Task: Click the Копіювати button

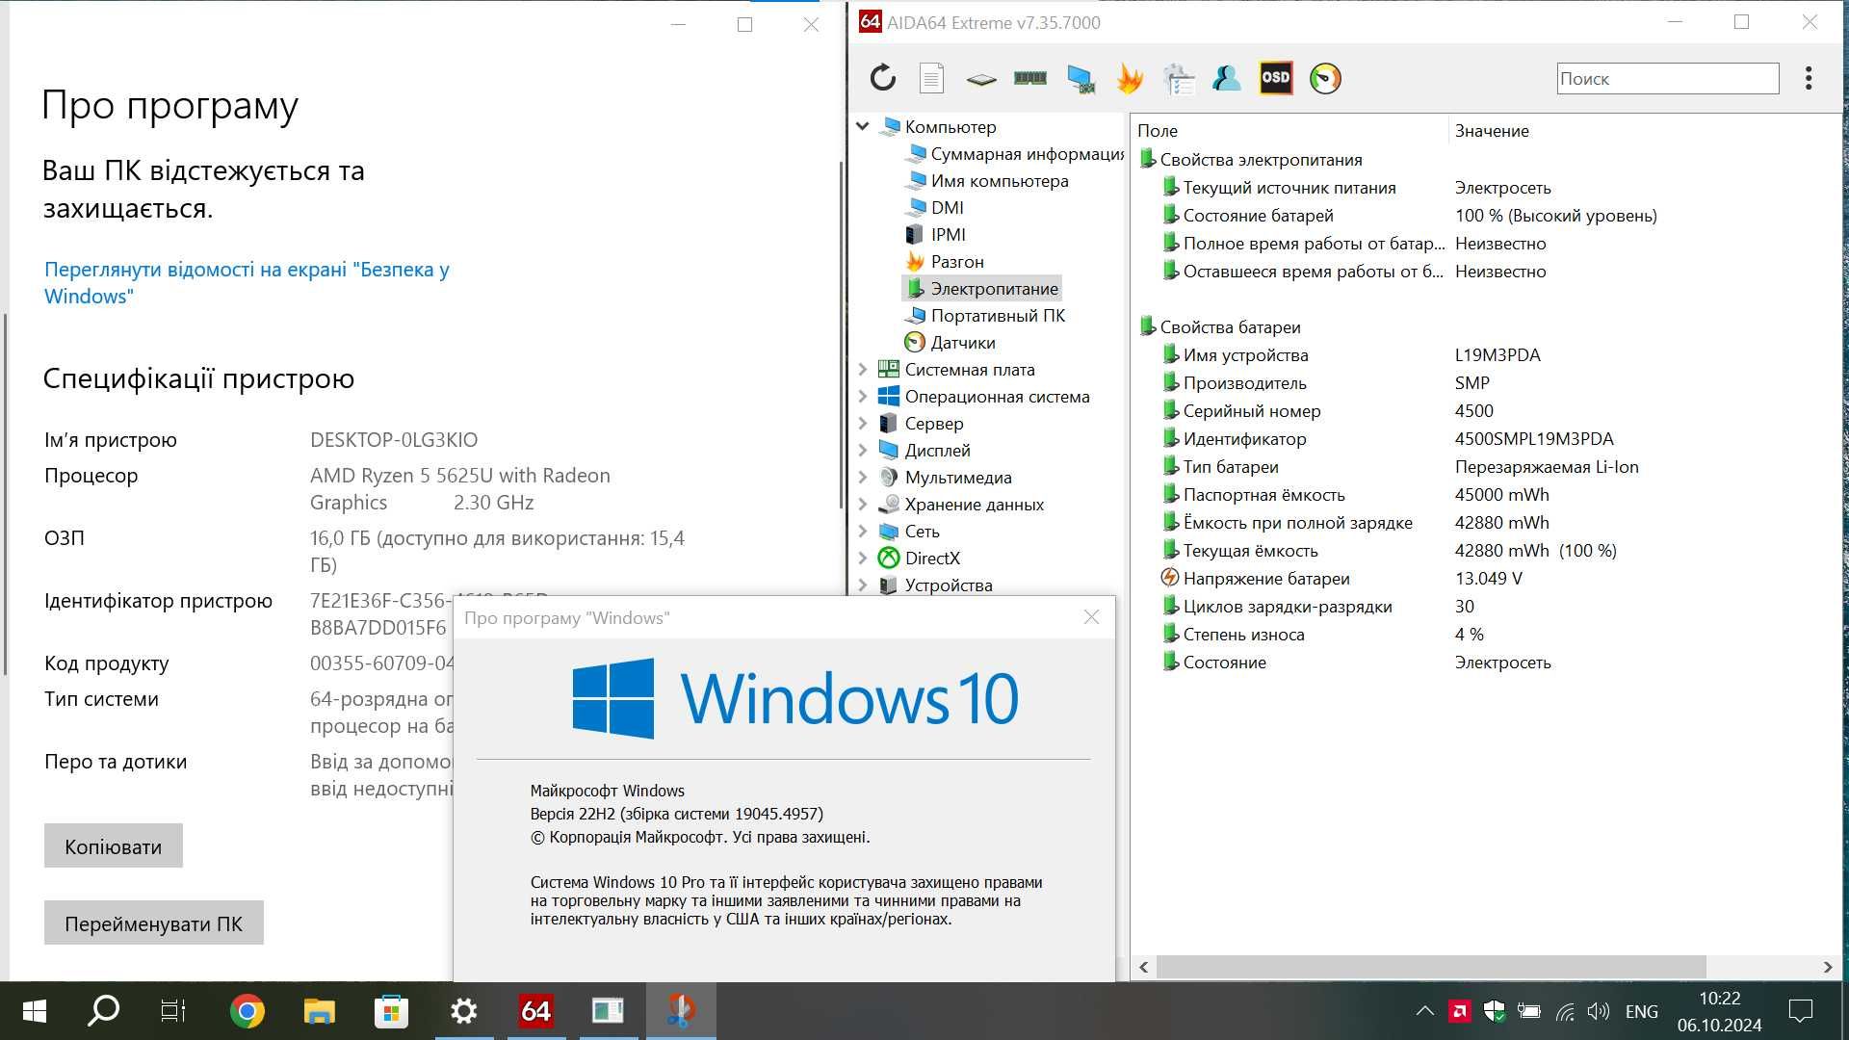Action: pyautogui.click(x=114, y=845)
